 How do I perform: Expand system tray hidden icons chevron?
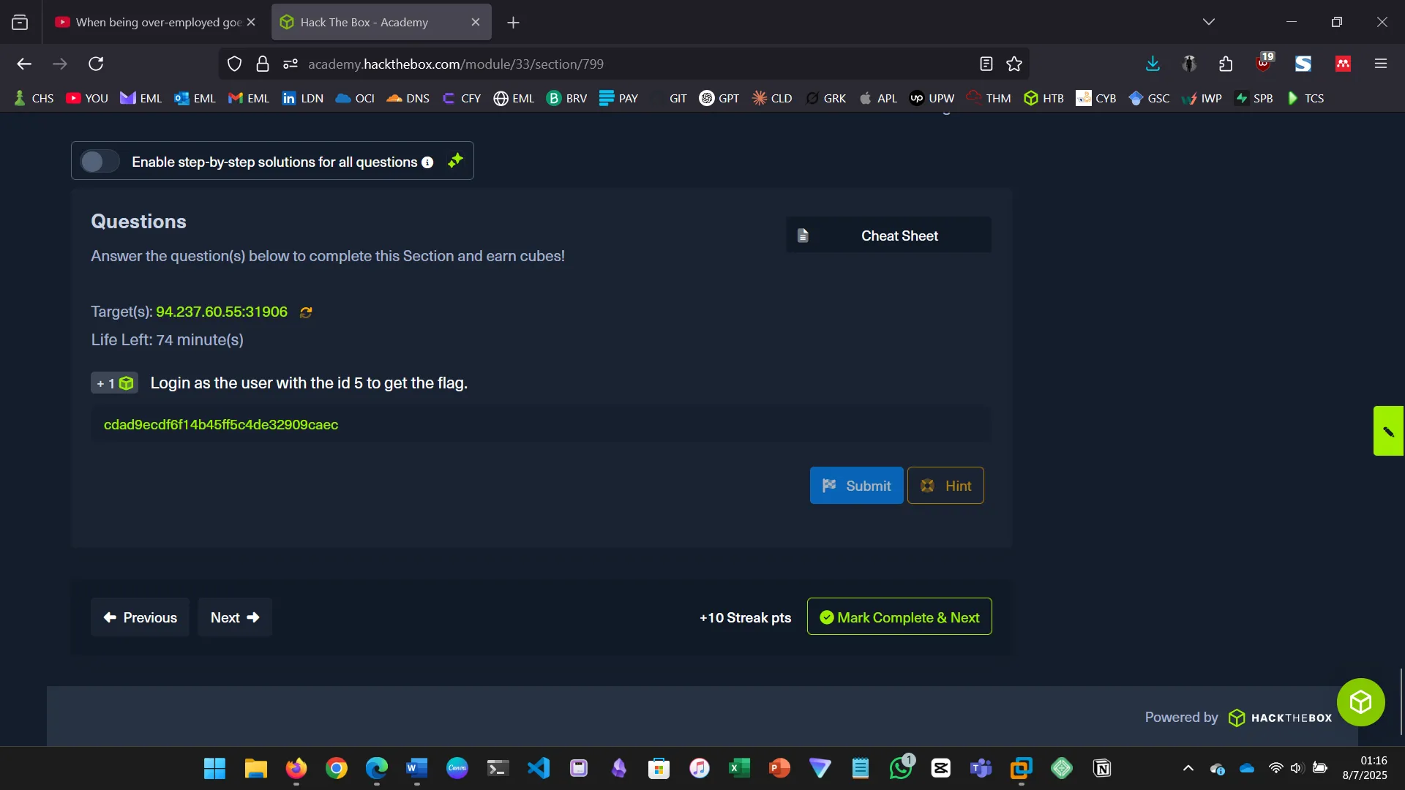click(x=1188, y=768)
